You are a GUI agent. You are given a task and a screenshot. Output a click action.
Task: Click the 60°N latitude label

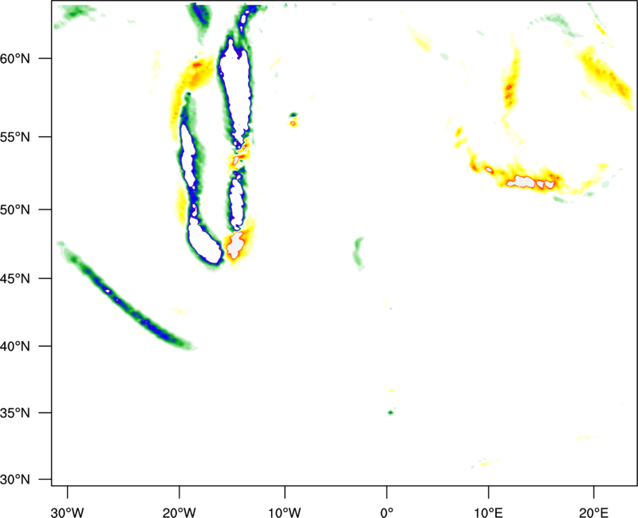click(15, 58)
